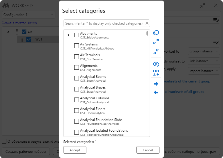Click the blue left arrow icon
The image size is (223, 158).
click(x=156, y=93)
